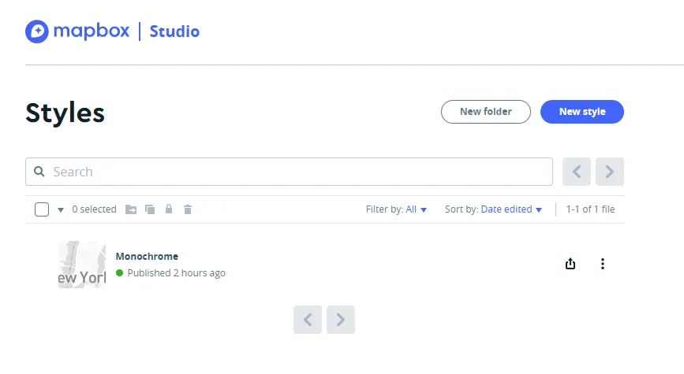Click the trash delete icon

coord(188,209)
